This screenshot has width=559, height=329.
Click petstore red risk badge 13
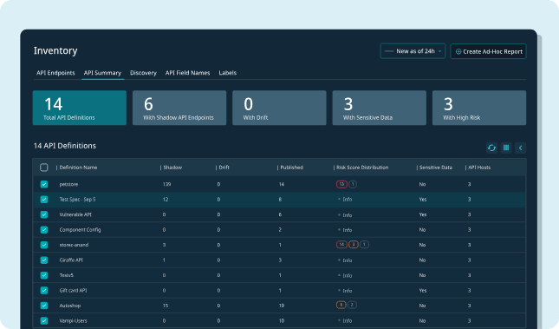point(341,184)
